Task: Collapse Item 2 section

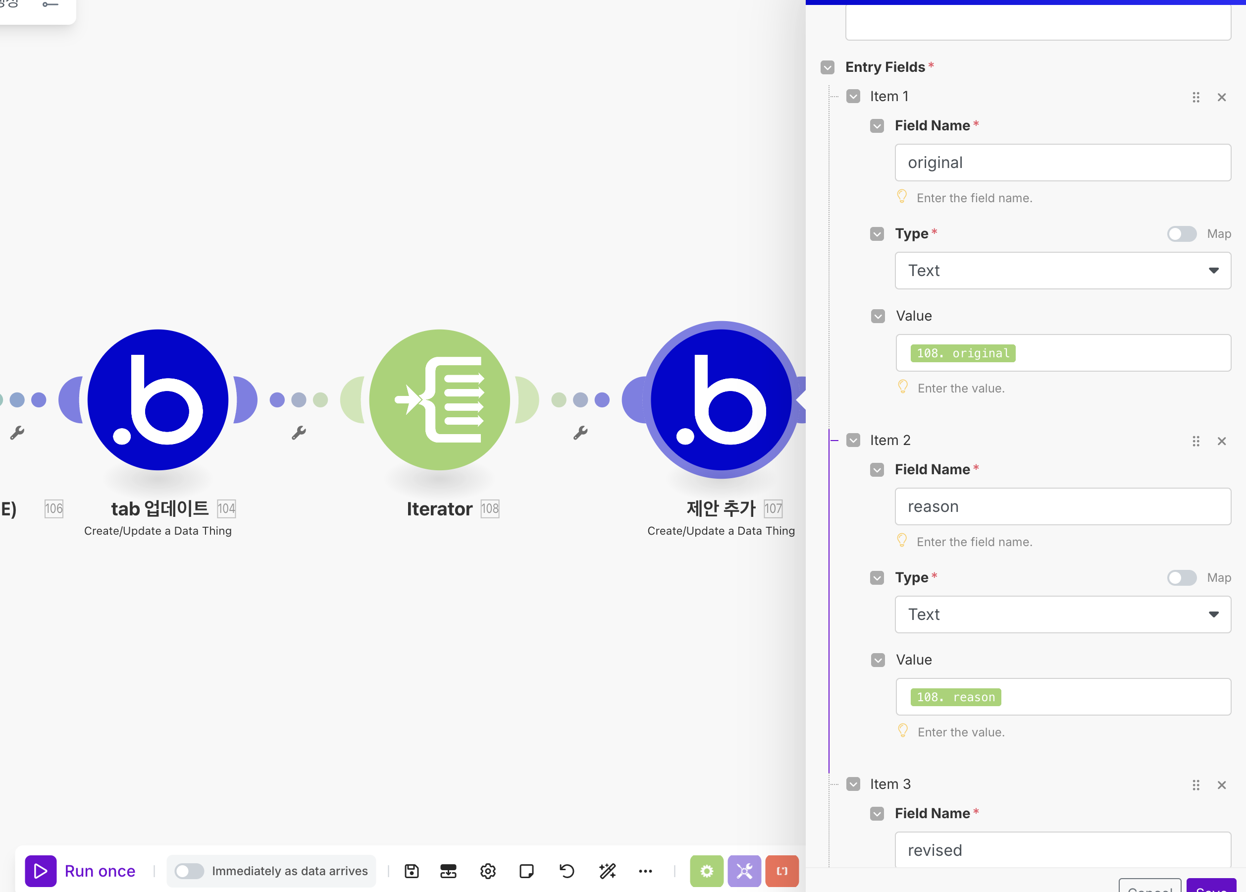Action: [853, 441]
